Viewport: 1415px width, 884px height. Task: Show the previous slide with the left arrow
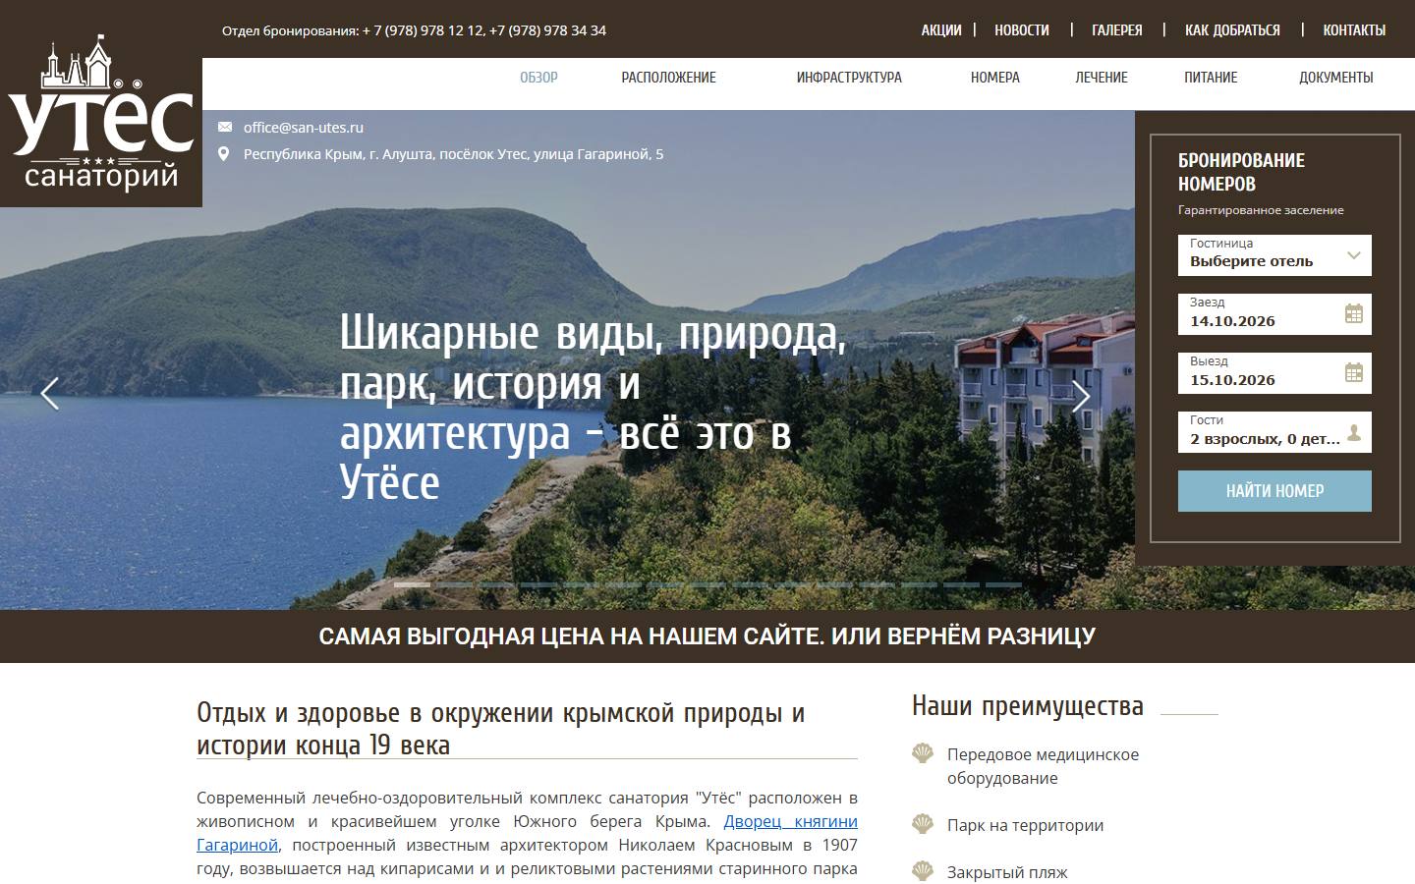(50, 394)
